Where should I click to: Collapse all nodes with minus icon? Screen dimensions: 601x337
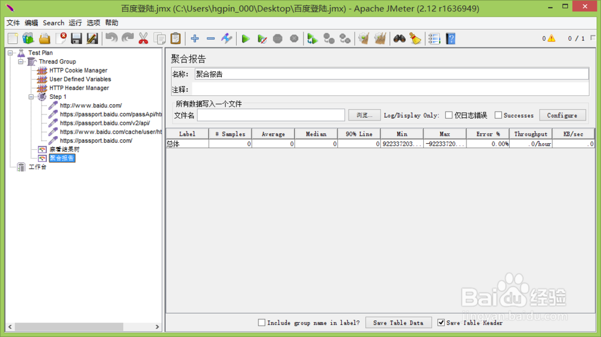[x=210, y=38]
